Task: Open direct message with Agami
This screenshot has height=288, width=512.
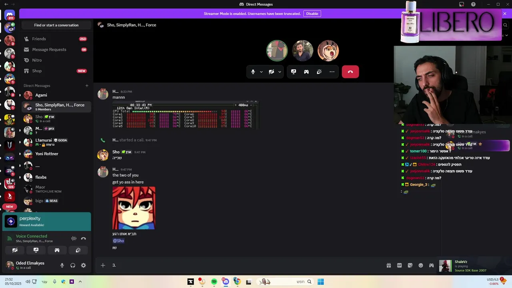Action: coord(56,95)
